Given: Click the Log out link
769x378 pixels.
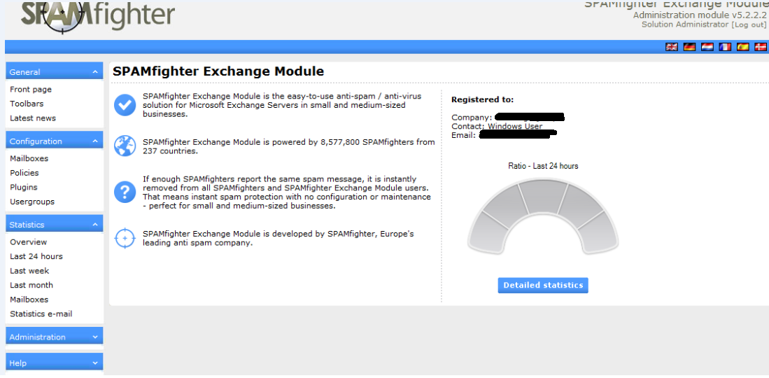Looking at the screenshot, I should 749,24.
